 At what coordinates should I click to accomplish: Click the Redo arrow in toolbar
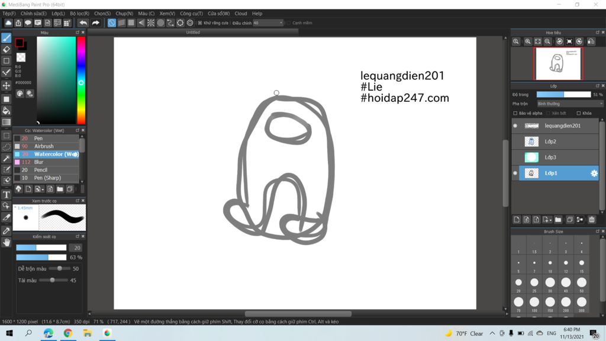click(95, 23)
